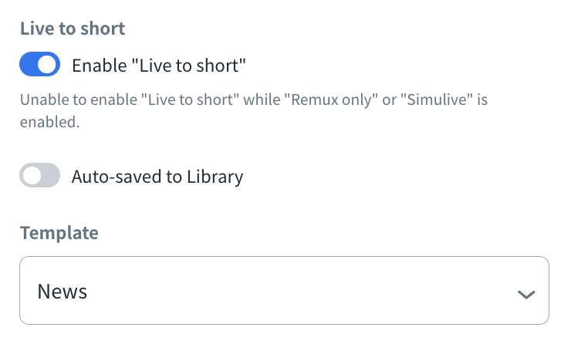
Task: Click the word "Library" in auto-save label
Action: tap(215, 177)
